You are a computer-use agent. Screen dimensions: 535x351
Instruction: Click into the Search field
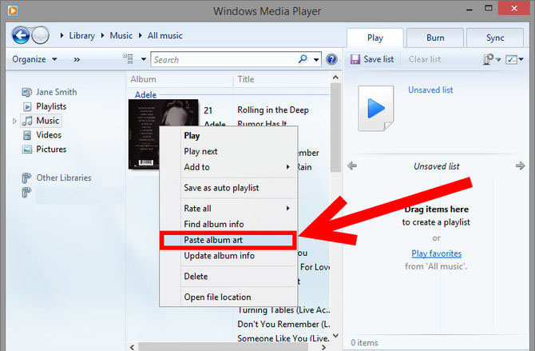coord(225,59)
